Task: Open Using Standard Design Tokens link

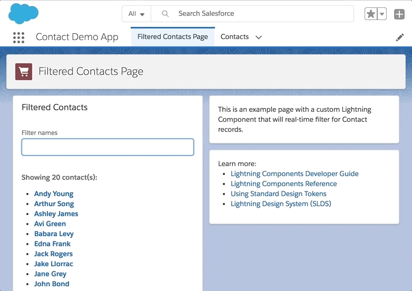Action: (x=279, y=194)
